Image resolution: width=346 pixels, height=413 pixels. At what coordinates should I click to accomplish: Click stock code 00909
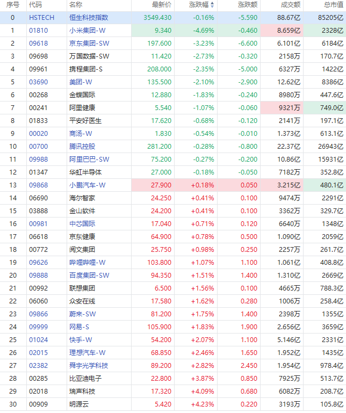click(39, 405)
